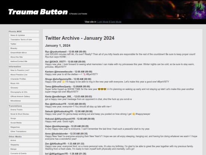
Task: Click the January 1, 2024 date heading
Action: (58, 46)
